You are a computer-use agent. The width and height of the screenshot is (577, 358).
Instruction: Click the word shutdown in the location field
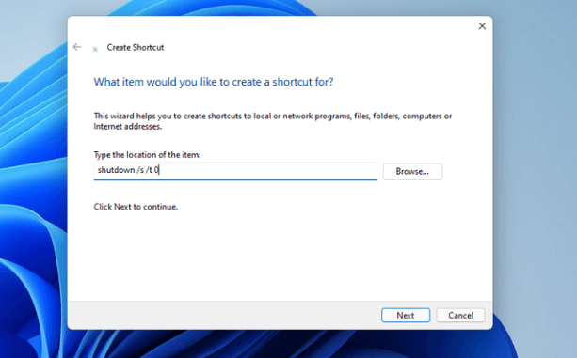point(116,170)
